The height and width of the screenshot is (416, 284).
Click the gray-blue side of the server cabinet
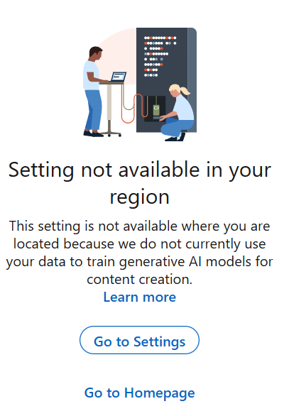click(x=192, y=80)
